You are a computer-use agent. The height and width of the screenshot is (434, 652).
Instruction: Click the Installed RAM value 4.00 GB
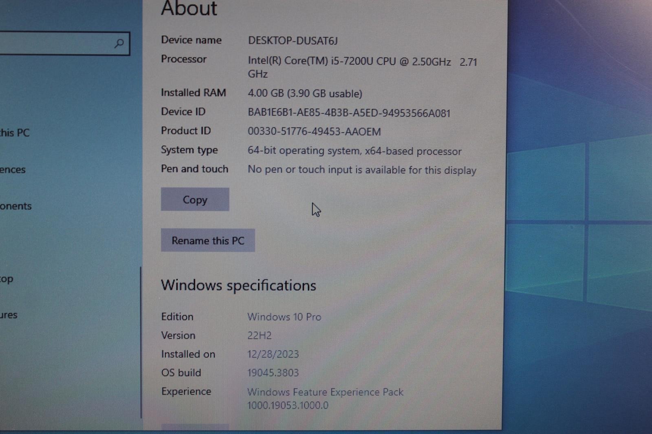305,93
